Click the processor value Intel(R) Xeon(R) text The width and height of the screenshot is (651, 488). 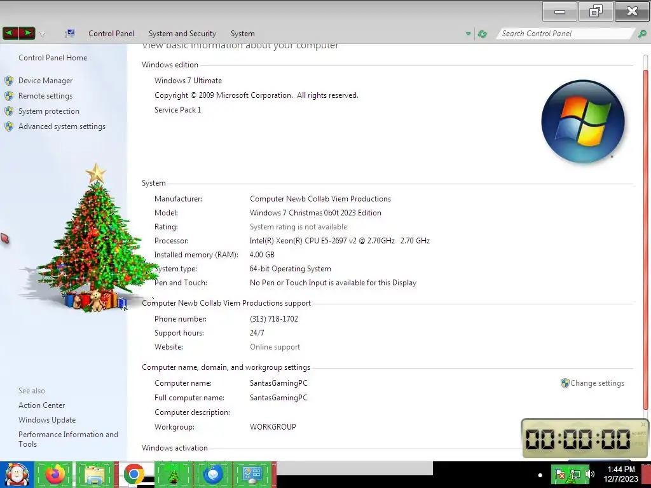tap(339, 241)
